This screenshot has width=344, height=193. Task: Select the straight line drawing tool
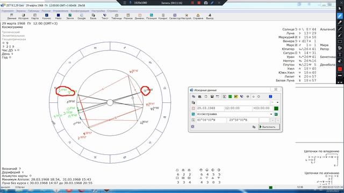pos(340,28)
